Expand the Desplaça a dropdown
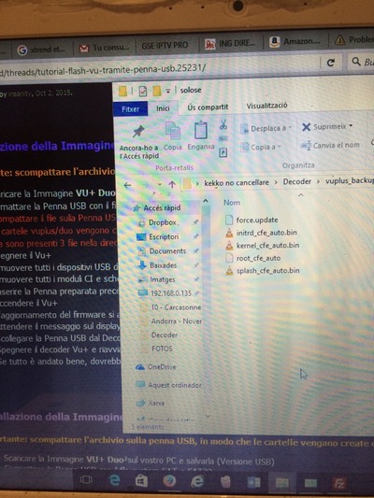This screenshot has width=374, height=498. coord(289,128)
